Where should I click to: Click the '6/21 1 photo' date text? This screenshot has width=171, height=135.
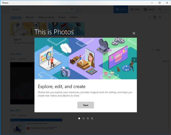click(18, 59)
